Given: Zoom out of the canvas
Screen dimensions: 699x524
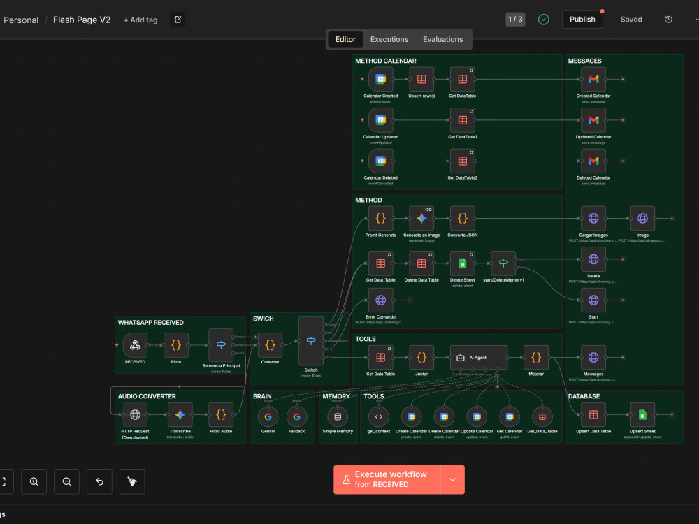Looking at the screenshot, I should pyautogui.click(x=67, y=481).
